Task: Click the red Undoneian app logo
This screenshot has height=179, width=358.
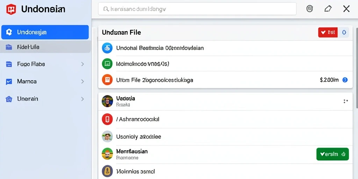Action: [x=11, y=9]
